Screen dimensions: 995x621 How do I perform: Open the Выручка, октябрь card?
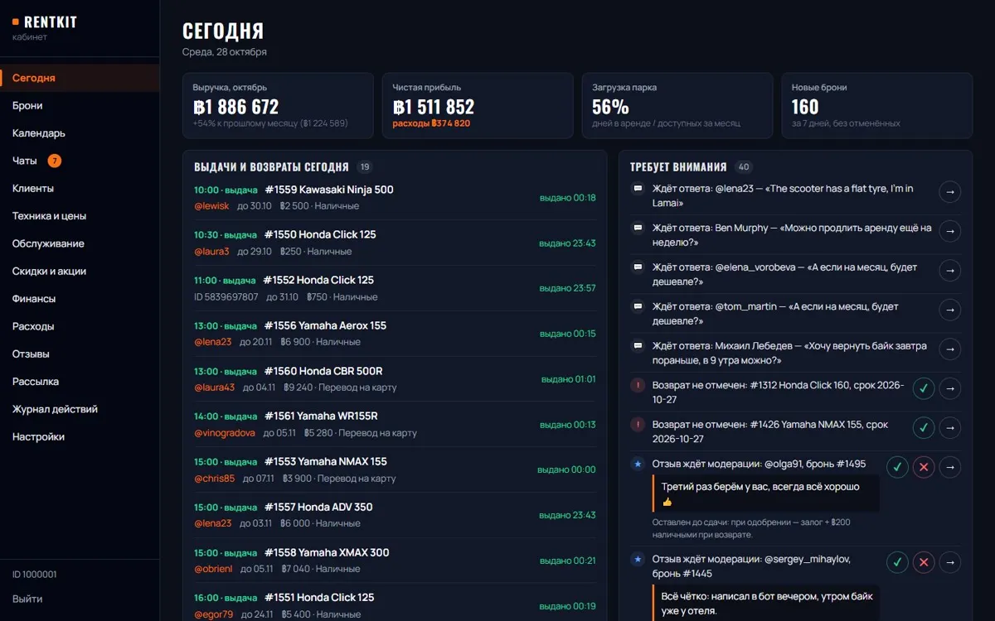pyautogui.click(x=278, y=105)
